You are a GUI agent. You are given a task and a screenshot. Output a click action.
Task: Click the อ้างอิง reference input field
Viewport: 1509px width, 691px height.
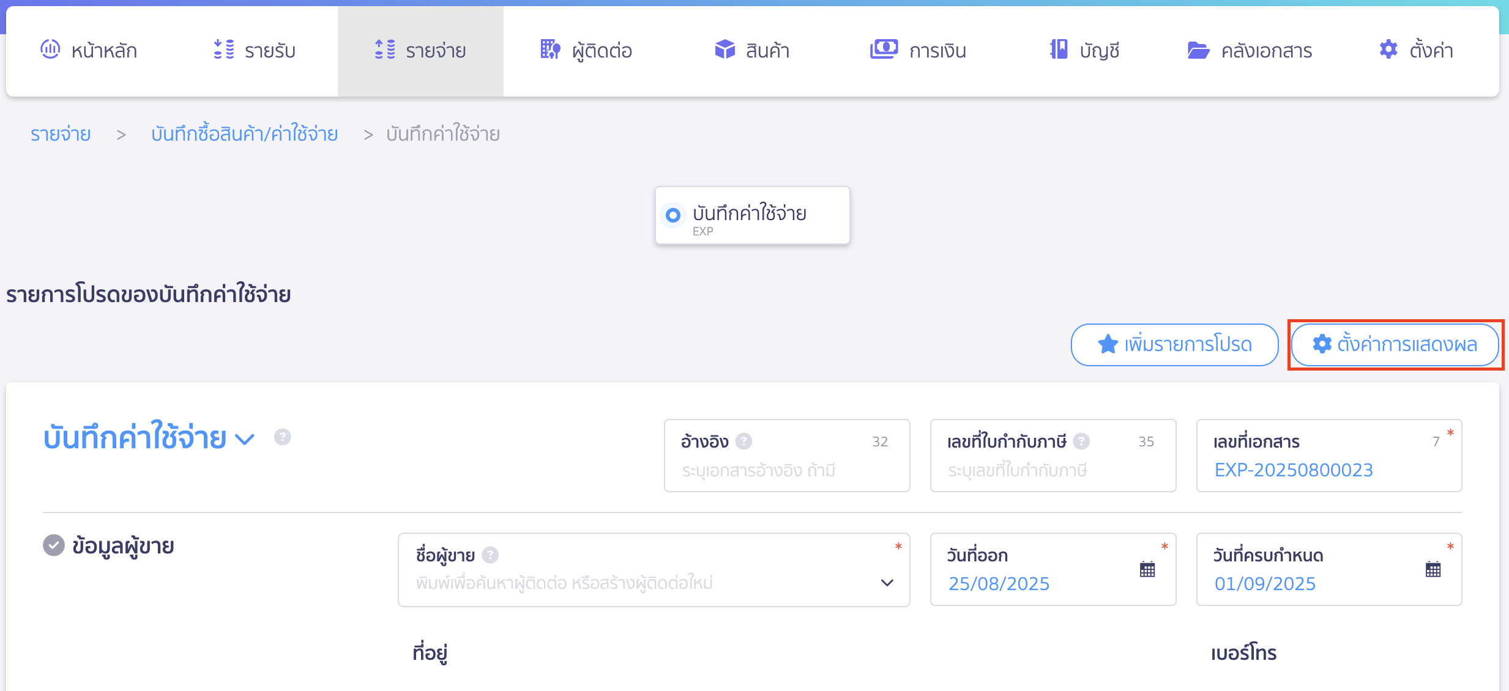coord(787,456)
